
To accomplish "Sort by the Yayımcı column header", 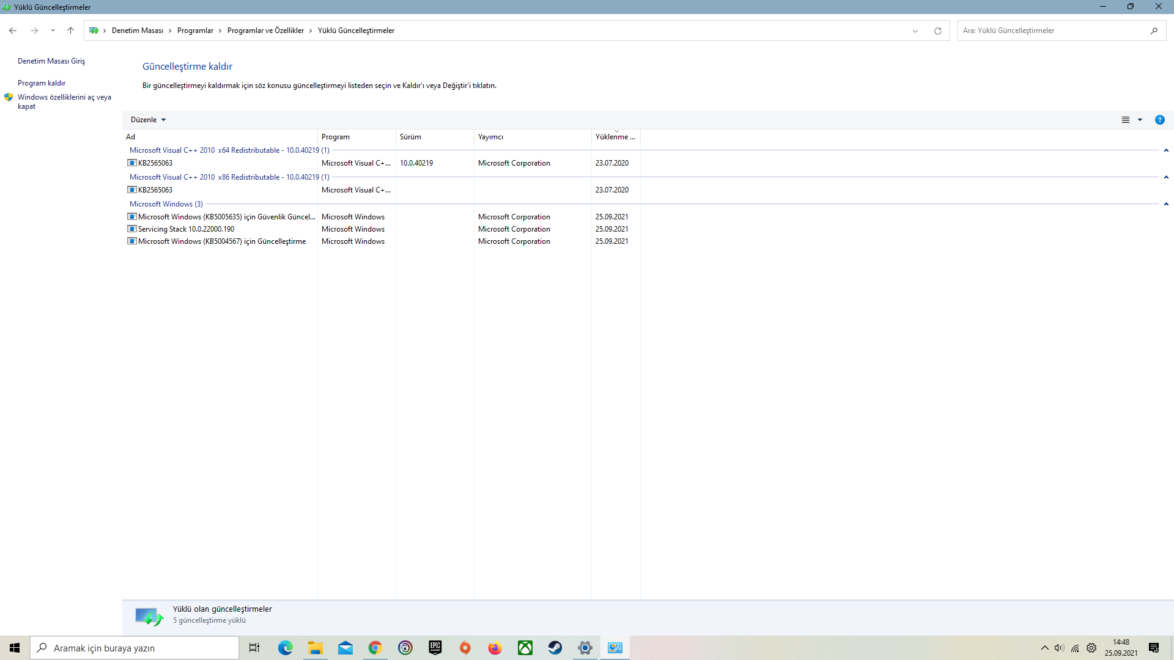I will [x=490, y=137].
